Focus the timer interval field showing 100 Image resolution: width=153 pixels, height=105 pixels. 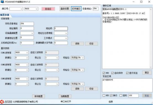point(133,96)
